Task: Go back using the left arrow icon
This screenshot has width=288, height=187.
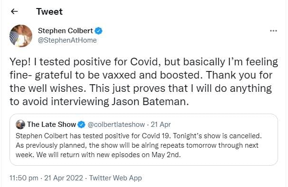Action: pyautogui.click(x=14, y=11)
